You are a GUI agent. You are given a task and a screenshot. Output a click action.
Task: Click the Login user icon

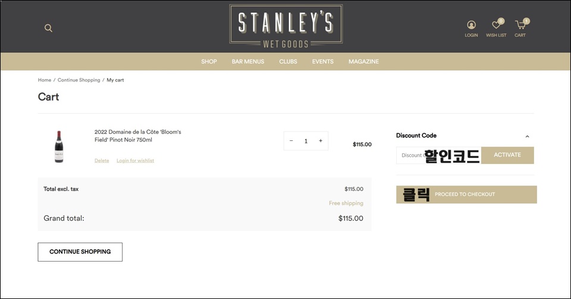(x=471, y=25)
